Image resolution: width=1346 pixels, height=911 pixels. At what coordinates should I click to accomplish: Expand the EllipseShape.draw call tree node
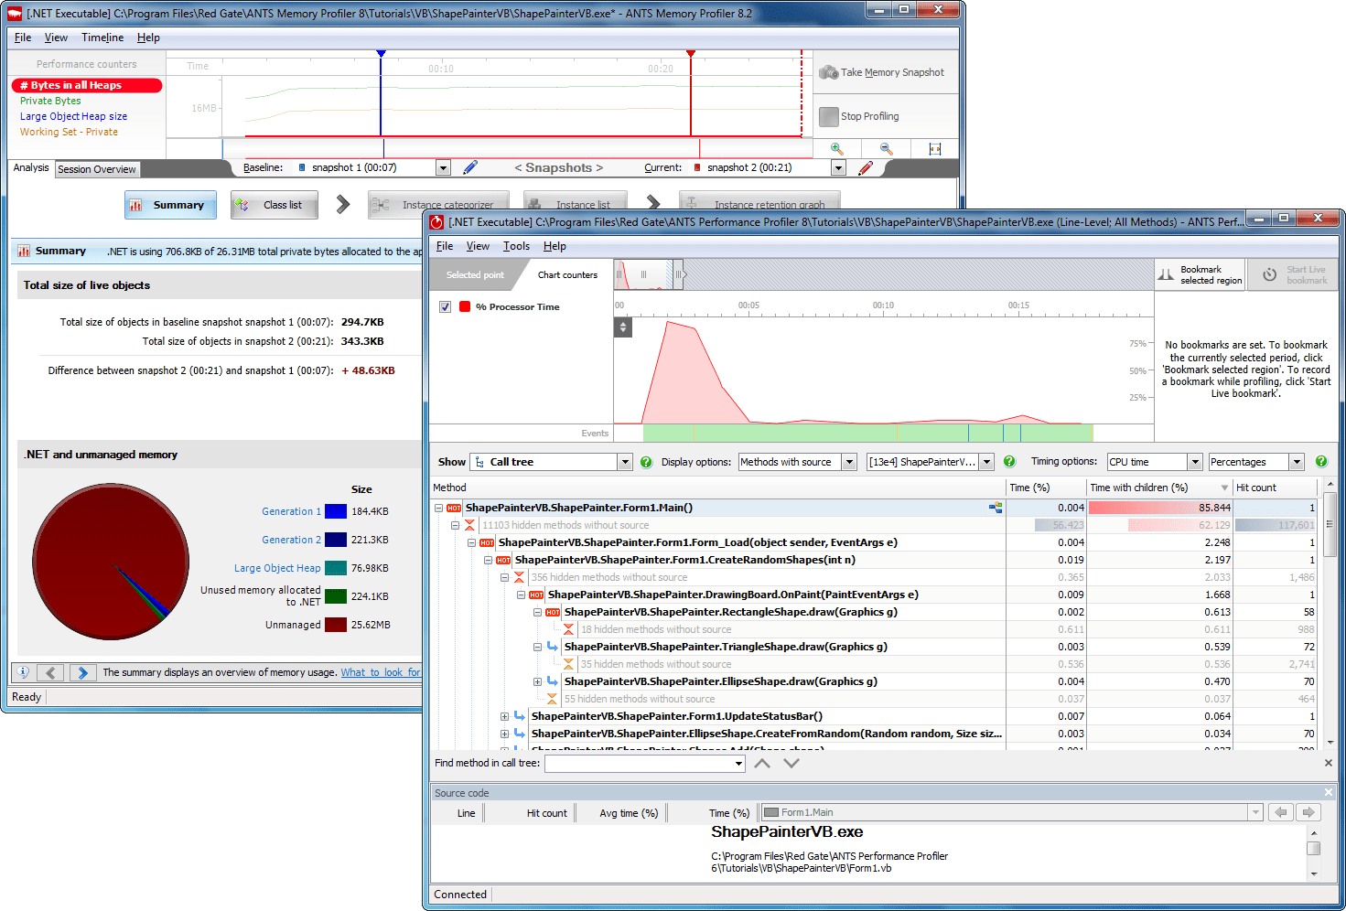click(x=538, y=681)
